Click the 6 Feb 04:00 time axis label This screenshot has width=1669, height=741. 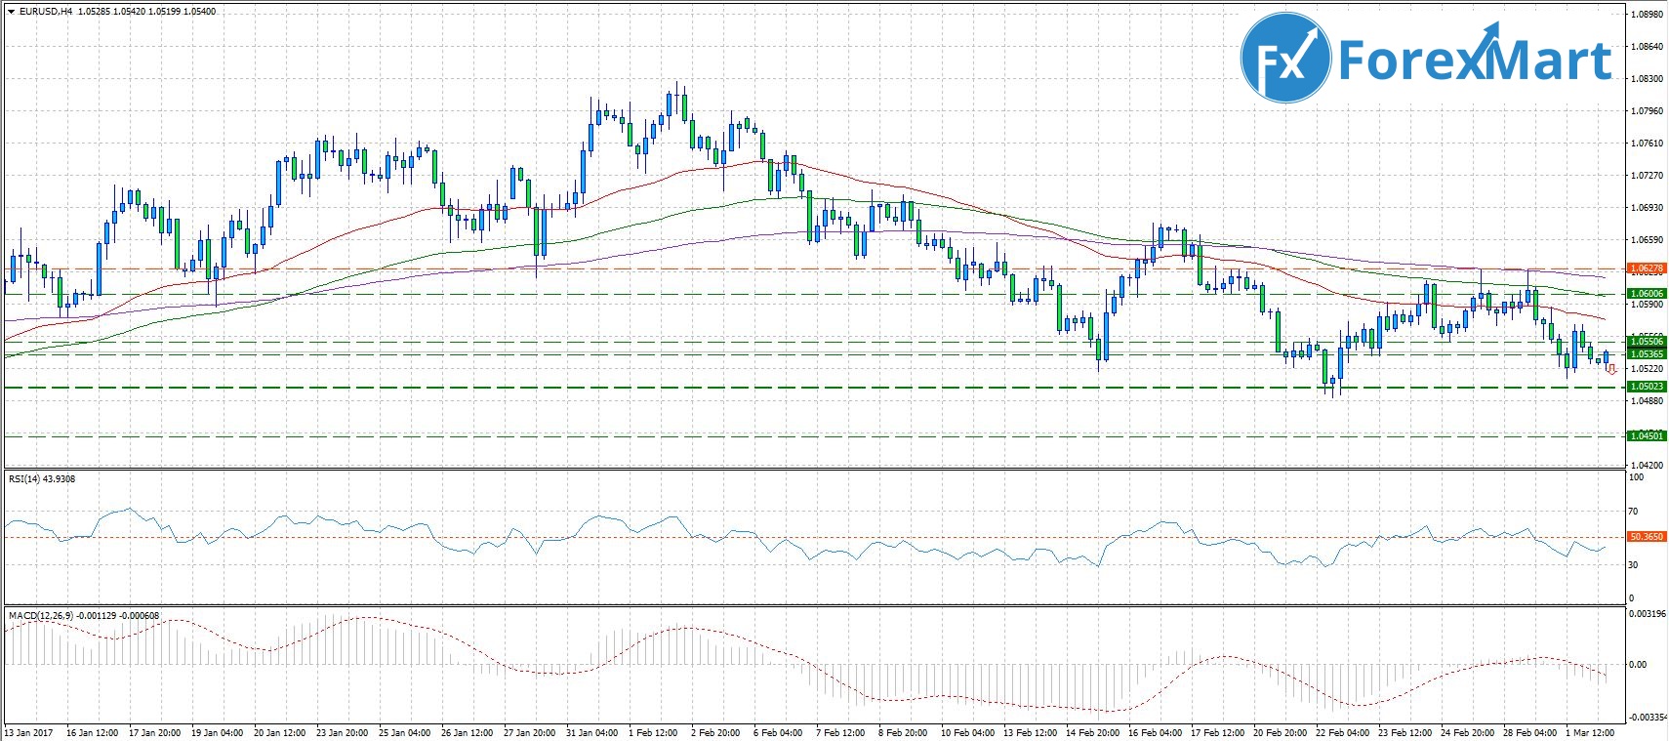(x=779, y=732)
